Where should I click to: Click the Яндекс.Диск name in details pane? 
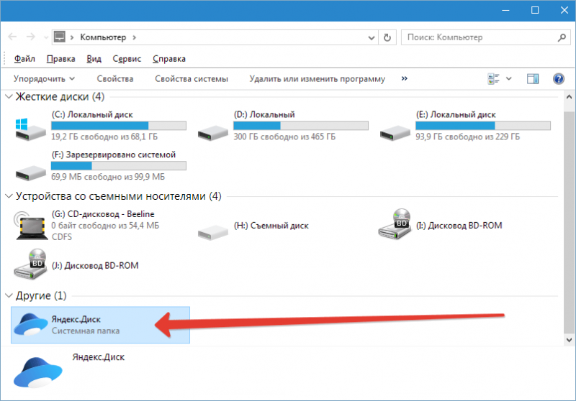[99, 357]
